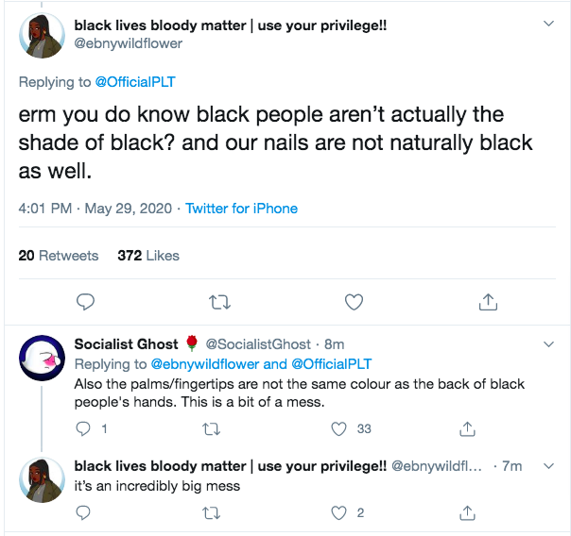Like Socialist Ghost's reply with 33 likes
571x536 pixels.
[x=338, y=428]
